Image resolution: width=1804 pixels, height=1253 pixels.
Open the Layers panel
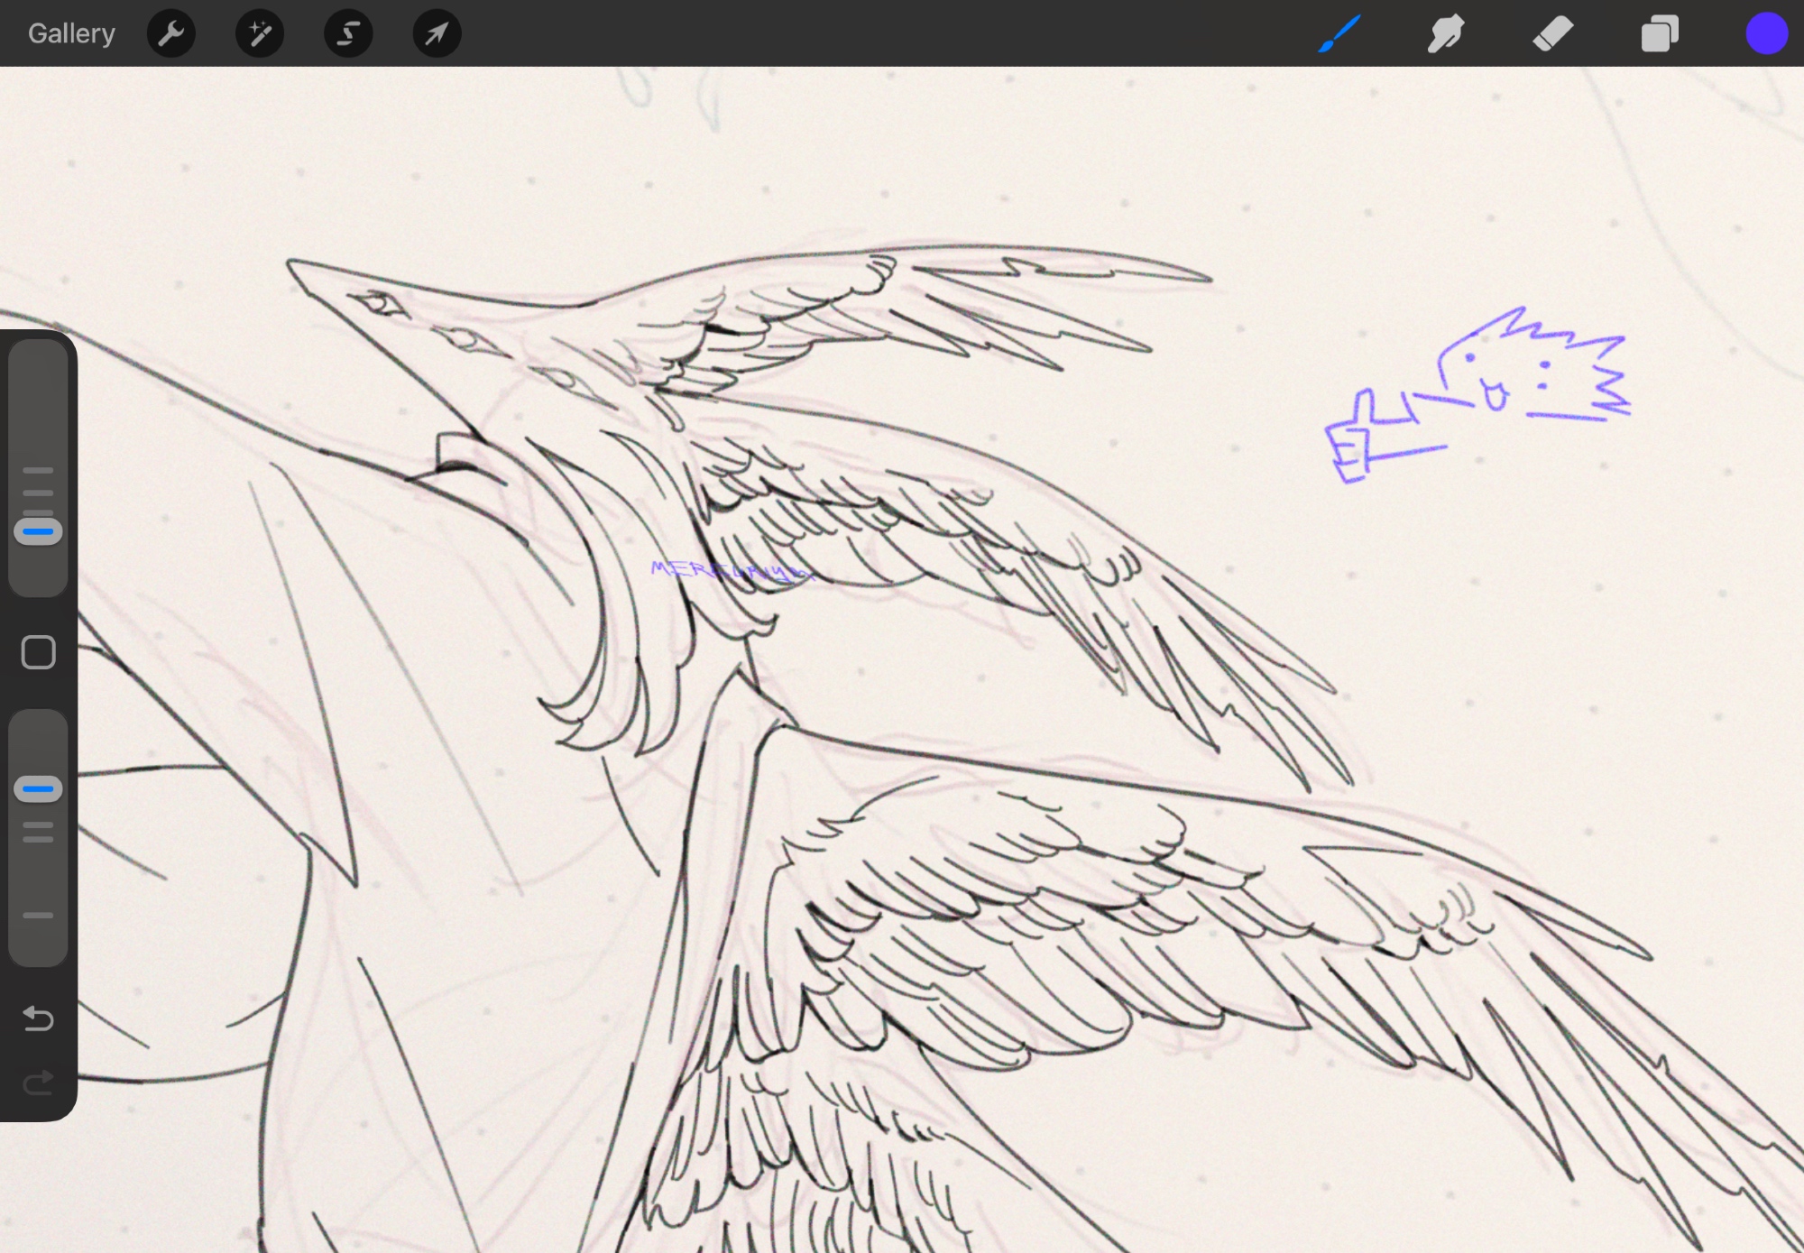pos(1660,33)
